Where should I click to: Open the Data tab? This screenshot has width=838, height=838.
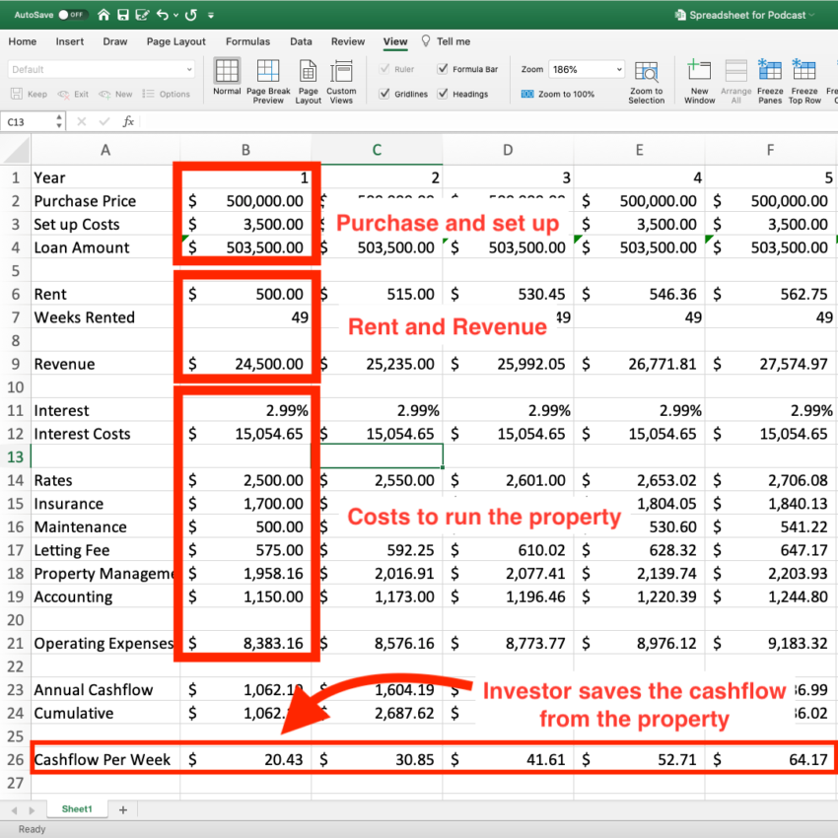[301, 41]
